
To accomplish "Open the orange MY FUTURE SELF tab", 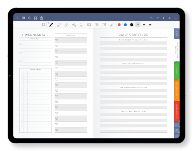I will point(177,90).
